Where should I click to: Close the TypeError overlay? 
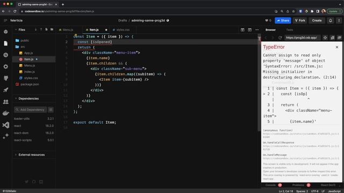(337, 47)
